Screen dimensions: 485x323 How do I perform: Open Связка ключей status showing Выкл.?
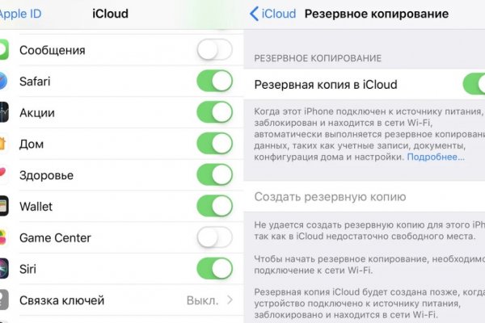202,301
